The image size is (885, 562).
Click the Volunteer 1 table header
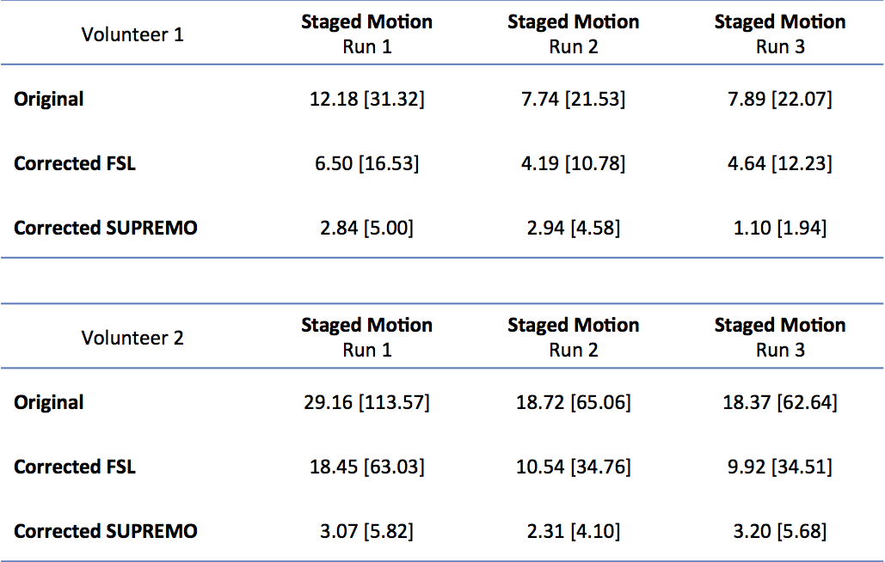132,35
